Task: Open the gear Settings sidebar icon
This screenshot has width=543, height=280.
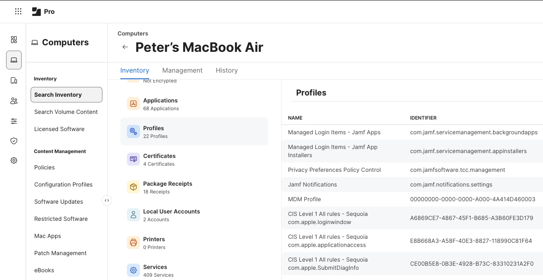Action: [x=14, y=160]
